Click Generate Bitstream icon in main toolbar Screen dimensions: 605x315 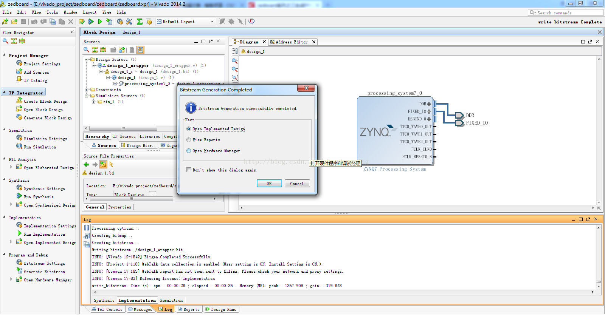tap(109, 22)
